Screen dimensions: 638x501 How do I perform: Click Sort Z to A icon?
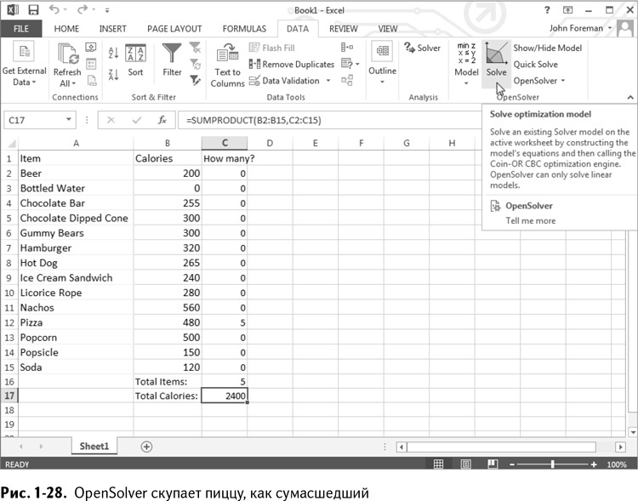[113, 75]
